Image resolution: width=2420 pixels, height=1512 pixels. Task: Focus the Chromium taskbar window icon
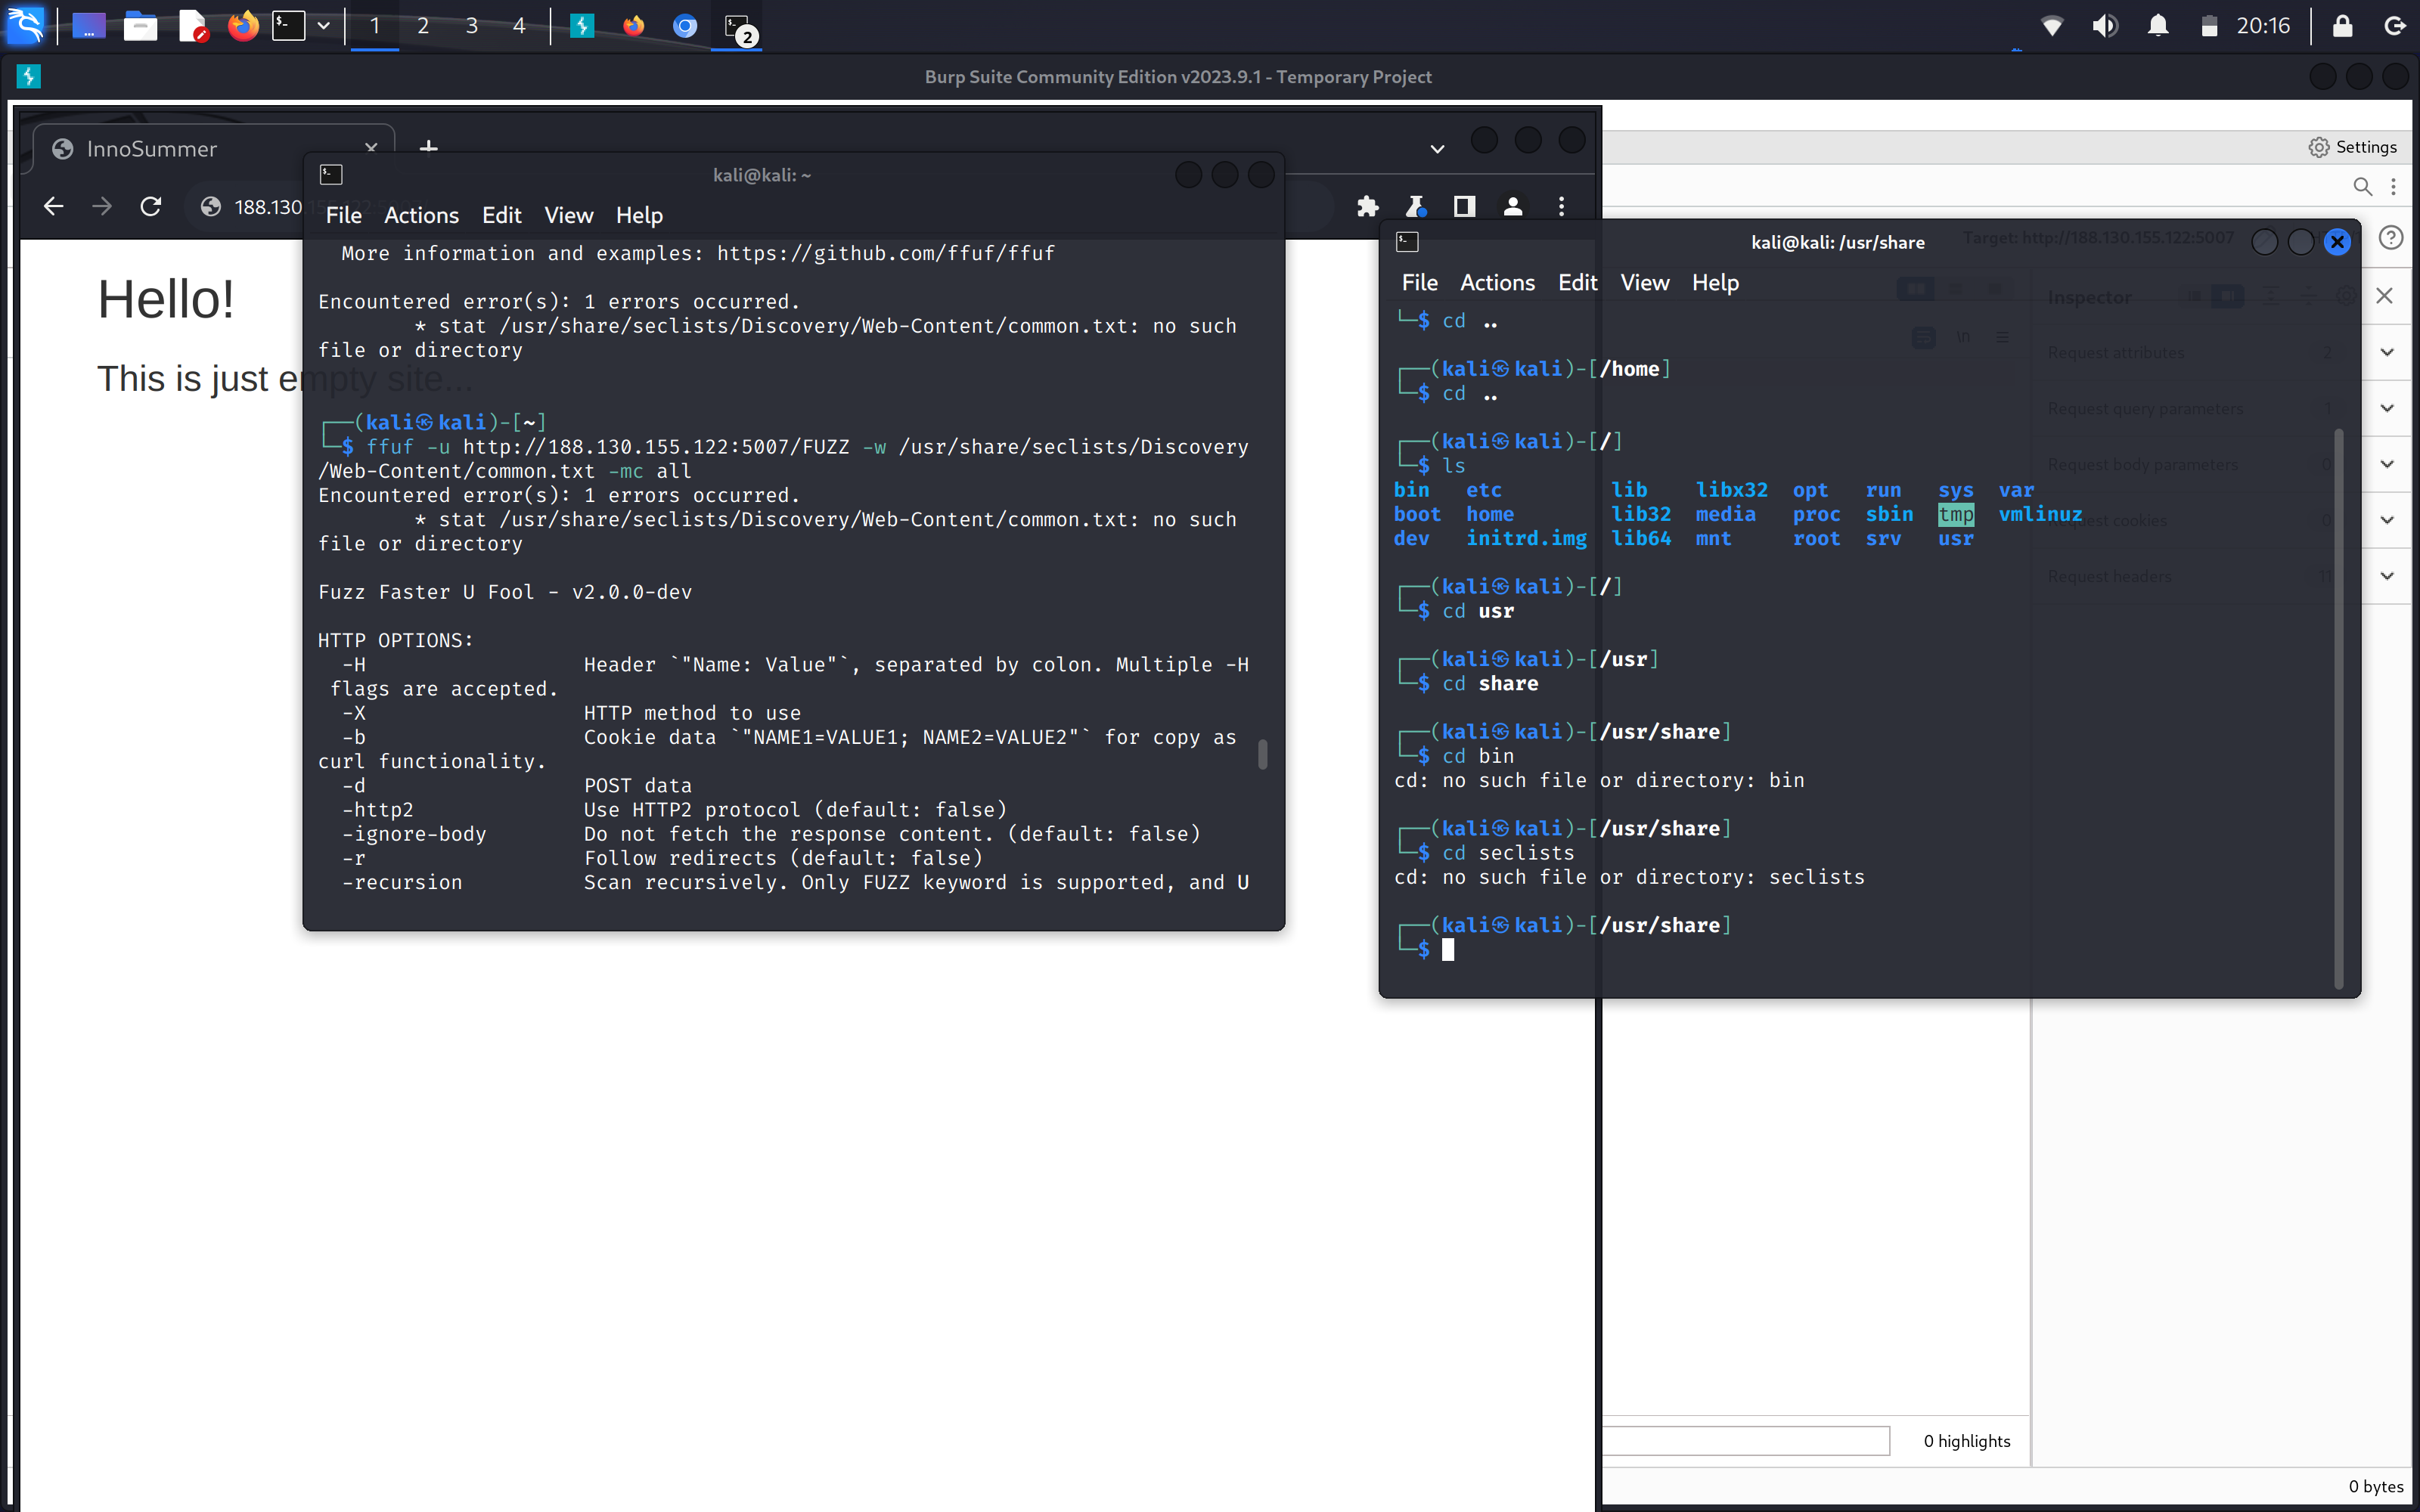(685, 26)
